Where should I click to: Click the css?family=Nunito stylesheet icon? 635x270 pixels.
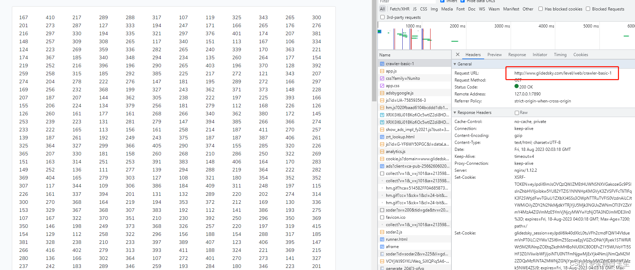[x=382, y=78]
